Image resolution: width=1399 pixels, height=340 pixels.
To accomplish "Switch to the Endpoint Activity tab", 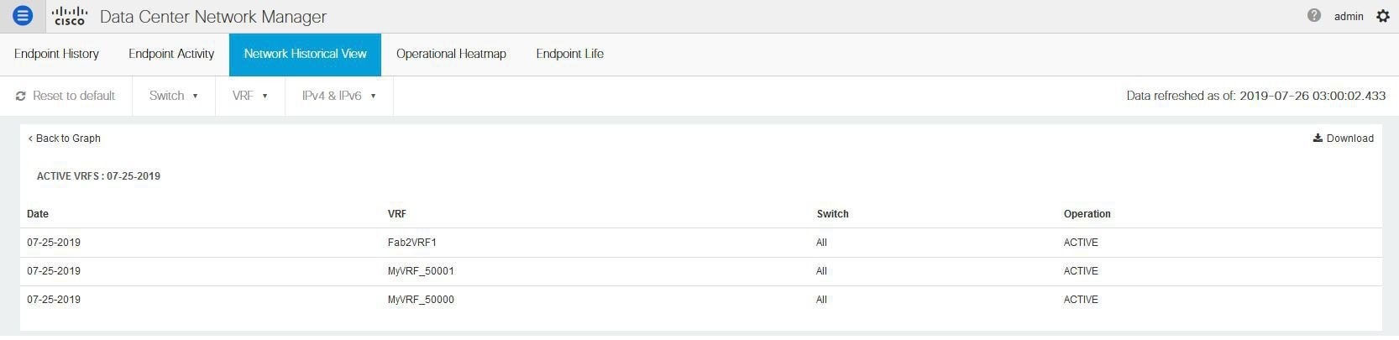I will (171, 54).
